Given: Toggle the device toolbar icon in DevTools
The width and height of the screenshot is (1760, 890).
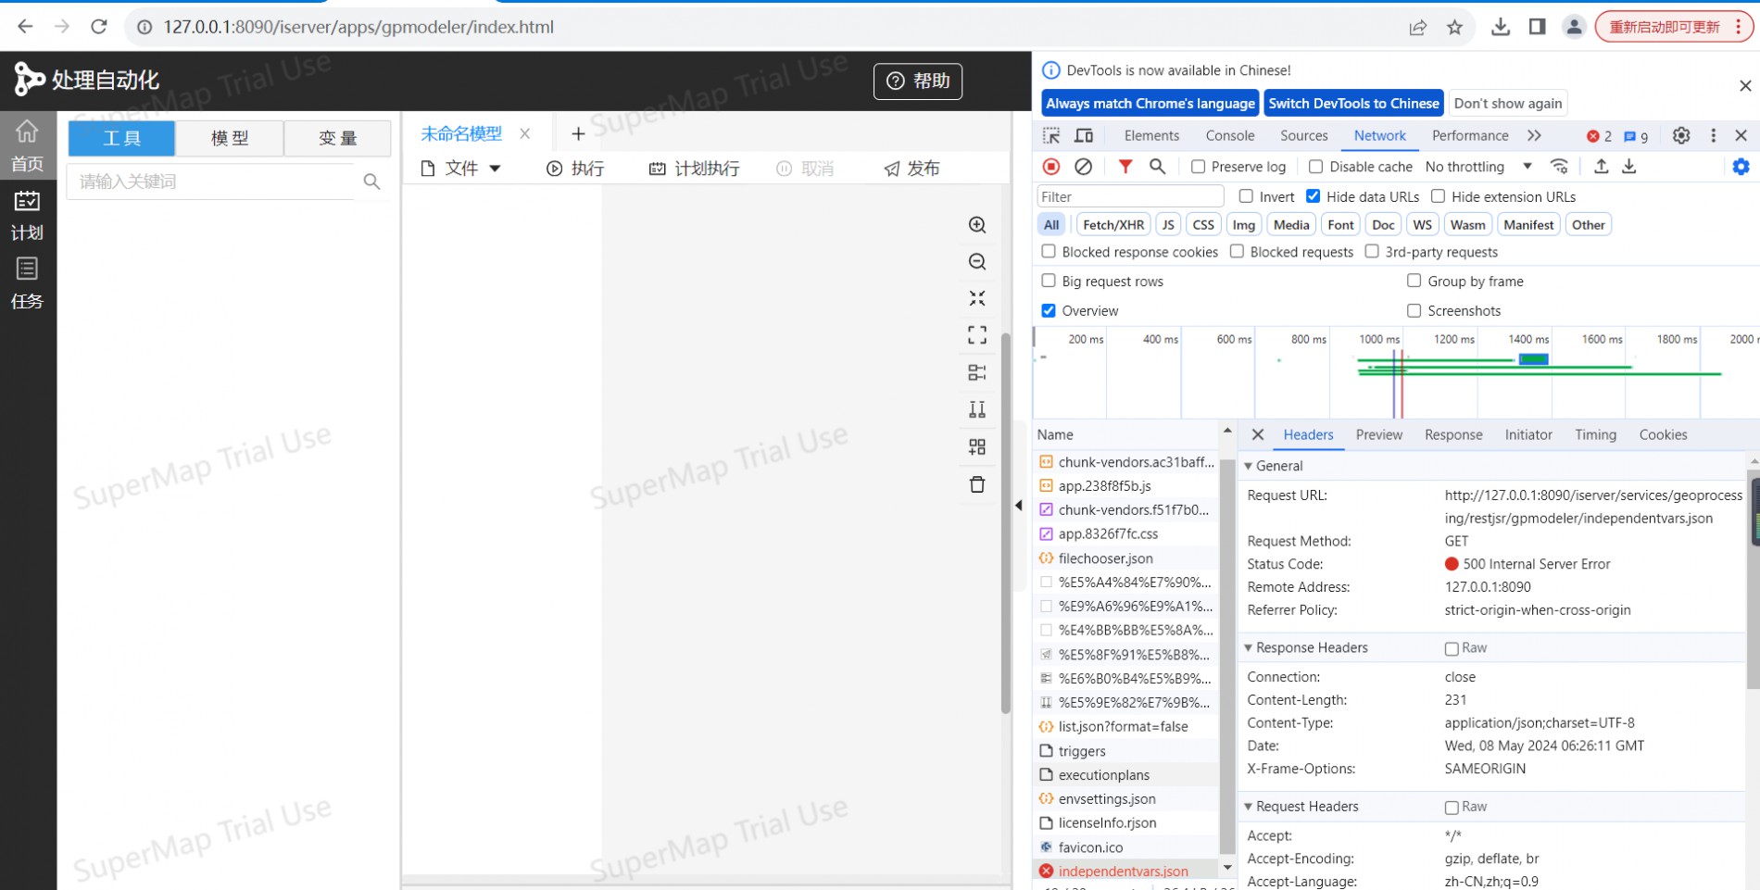Looking at the screenshot, I should 1084,135.
